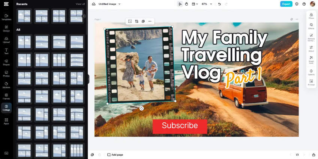
Task: Click Add page button
Action: [x=115, y=155]
